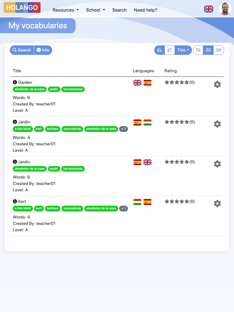Open the Need help? page
The height and width of the screenshot is (312, 234).
(145, 10)
